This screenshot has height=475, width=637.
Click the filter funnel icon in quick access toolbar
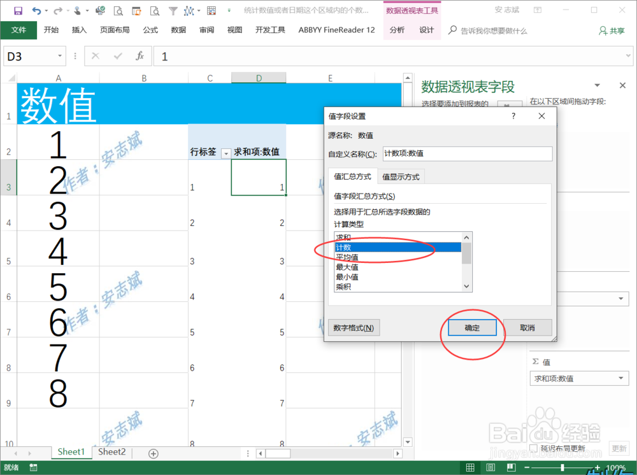(173, 11)
